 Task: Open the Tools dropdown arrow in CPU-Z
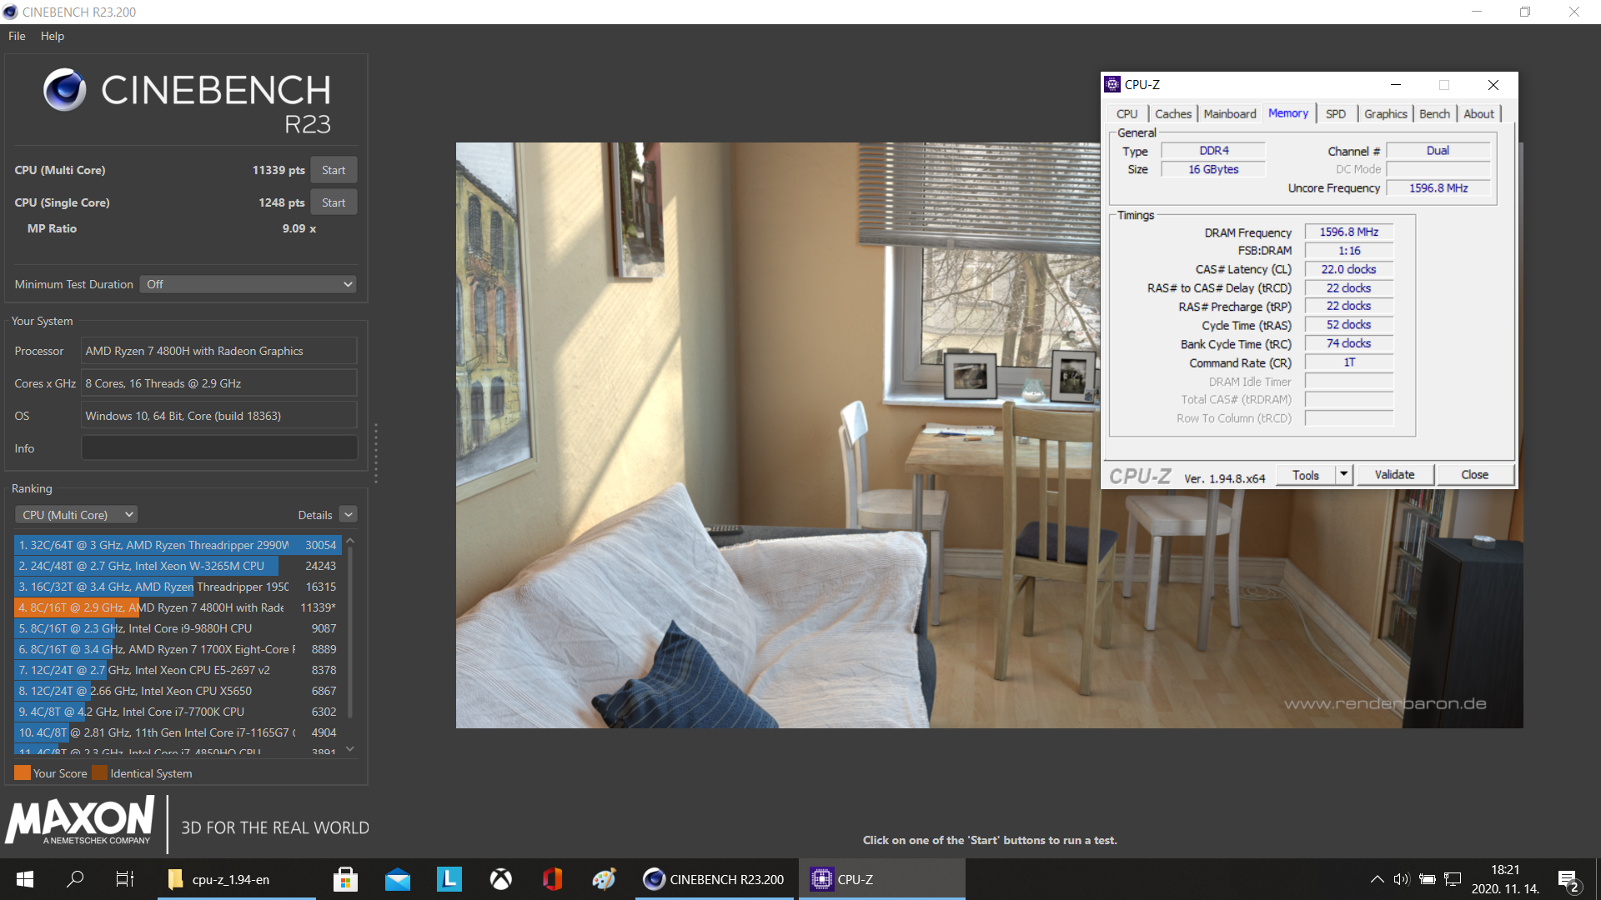[x=1343, y=475]
